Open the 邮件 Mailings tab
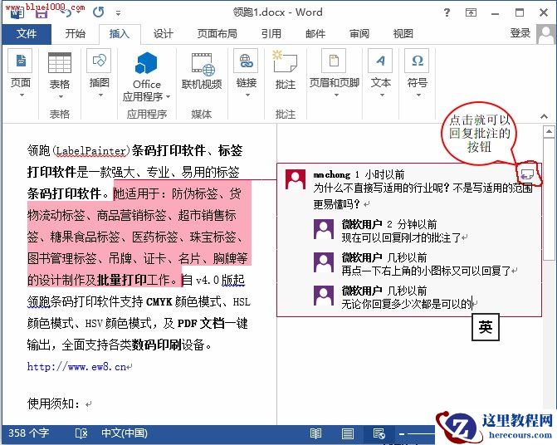This screenshot has width=557, height=445. [315, 34]
